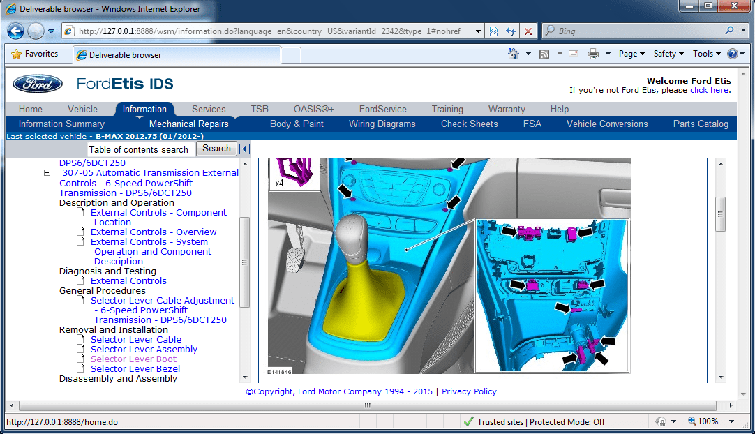
Task: Open Check Sheets submenu
Action: (469, 124)
